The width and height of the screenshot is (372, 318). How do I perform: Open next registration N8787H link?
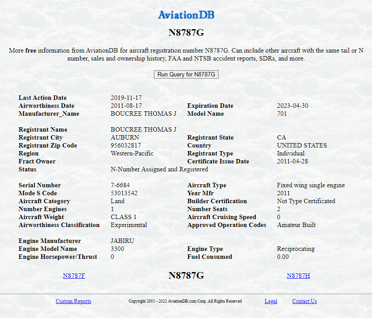pos(298,276)
